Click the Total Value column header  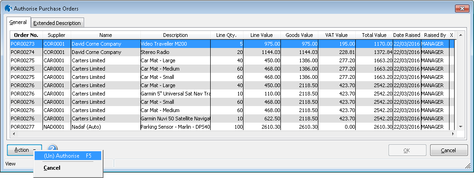click(374, 35)
